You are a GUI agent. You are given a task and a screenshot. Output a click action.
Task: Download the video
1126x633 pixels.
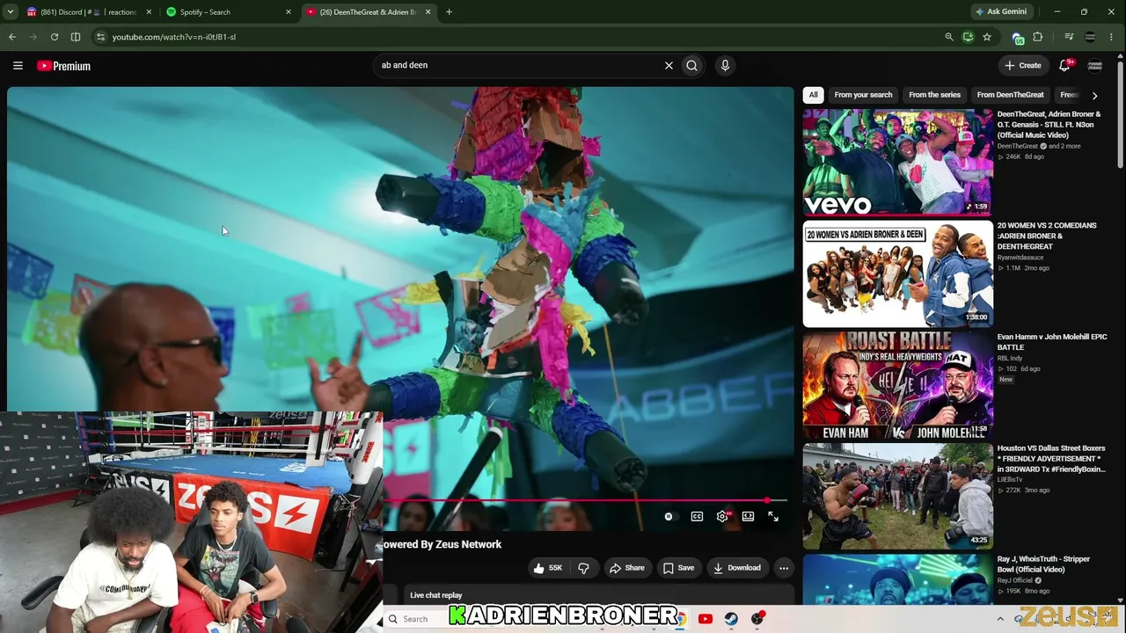(x=737, y=568)
